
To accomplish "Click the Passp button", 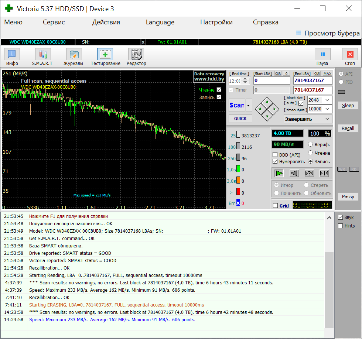I will point(348,197).
